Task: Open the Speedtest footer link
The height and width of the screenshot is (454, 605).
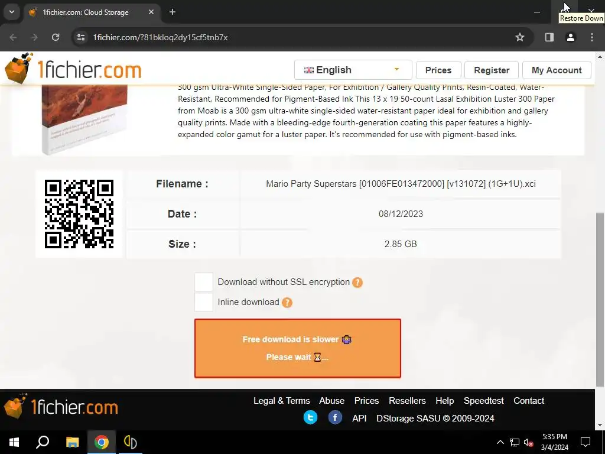Action: pyautogui.click(x=483, y=401)
